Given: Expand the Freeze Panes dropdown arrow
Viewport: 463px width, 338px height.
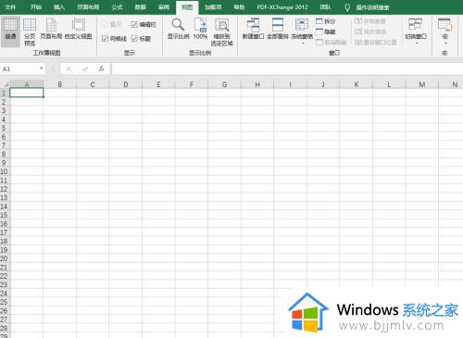Looking at the screenshot, I should (x=303, y=44).
